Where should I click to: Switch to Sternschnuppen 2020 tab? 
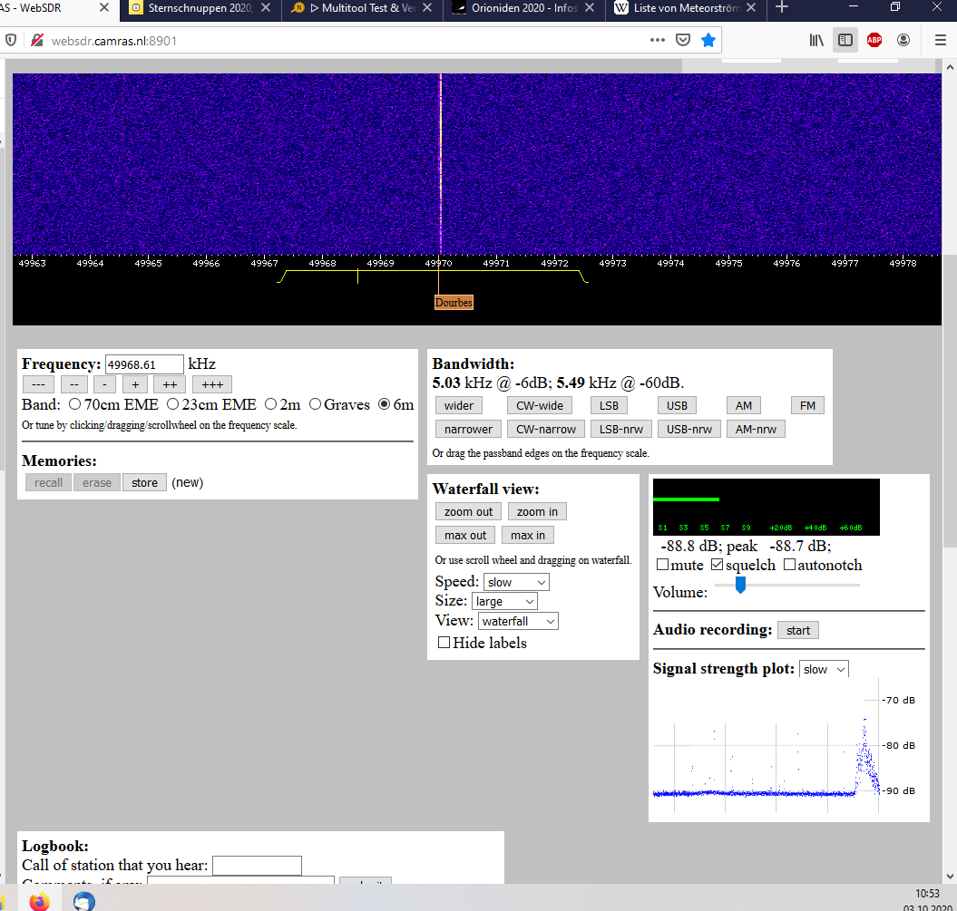coord(200,8)
